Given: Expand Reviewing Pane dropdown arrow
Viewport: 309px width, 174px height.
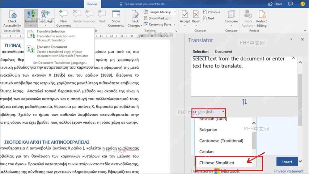Looking at the screenshot, I should (174, 24).
